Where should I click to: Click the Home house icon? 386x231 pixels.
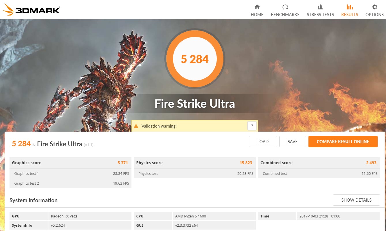(x=257, y=7)
